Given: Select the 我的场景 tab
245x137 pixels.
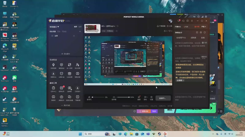Looking at the screenshot, I should (53, 32).
